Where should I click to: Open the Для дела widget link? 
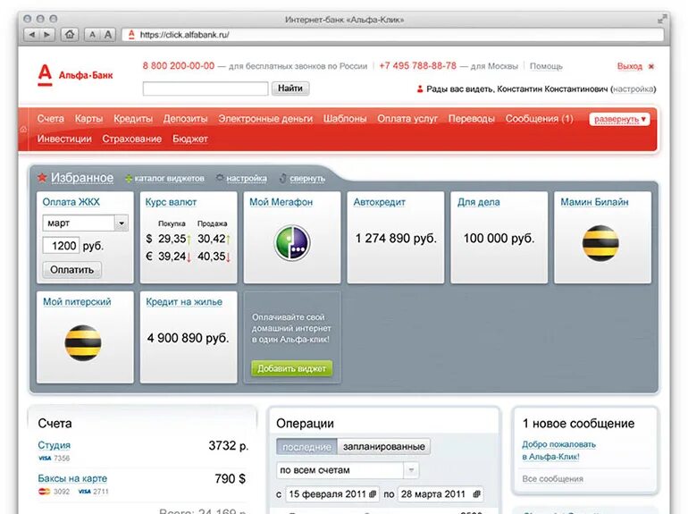(479, 202)
